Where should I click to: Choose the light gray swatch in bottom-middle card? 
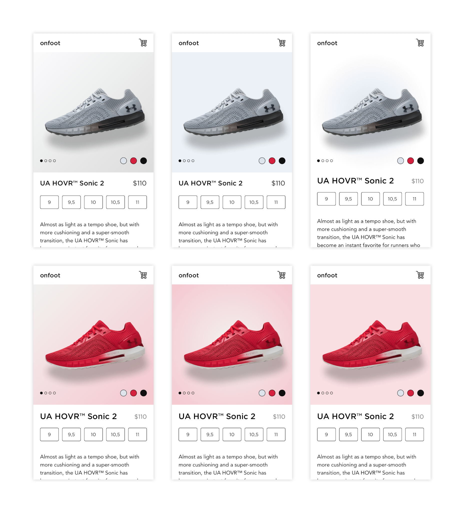click(262, 393)
